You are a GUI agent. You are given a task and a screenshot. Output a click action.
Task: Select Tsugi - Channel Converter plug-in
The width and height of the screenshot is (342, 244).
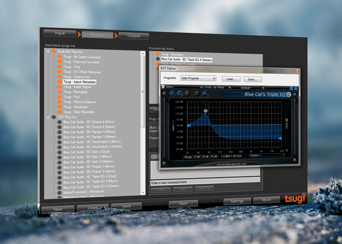click(82, 62)
